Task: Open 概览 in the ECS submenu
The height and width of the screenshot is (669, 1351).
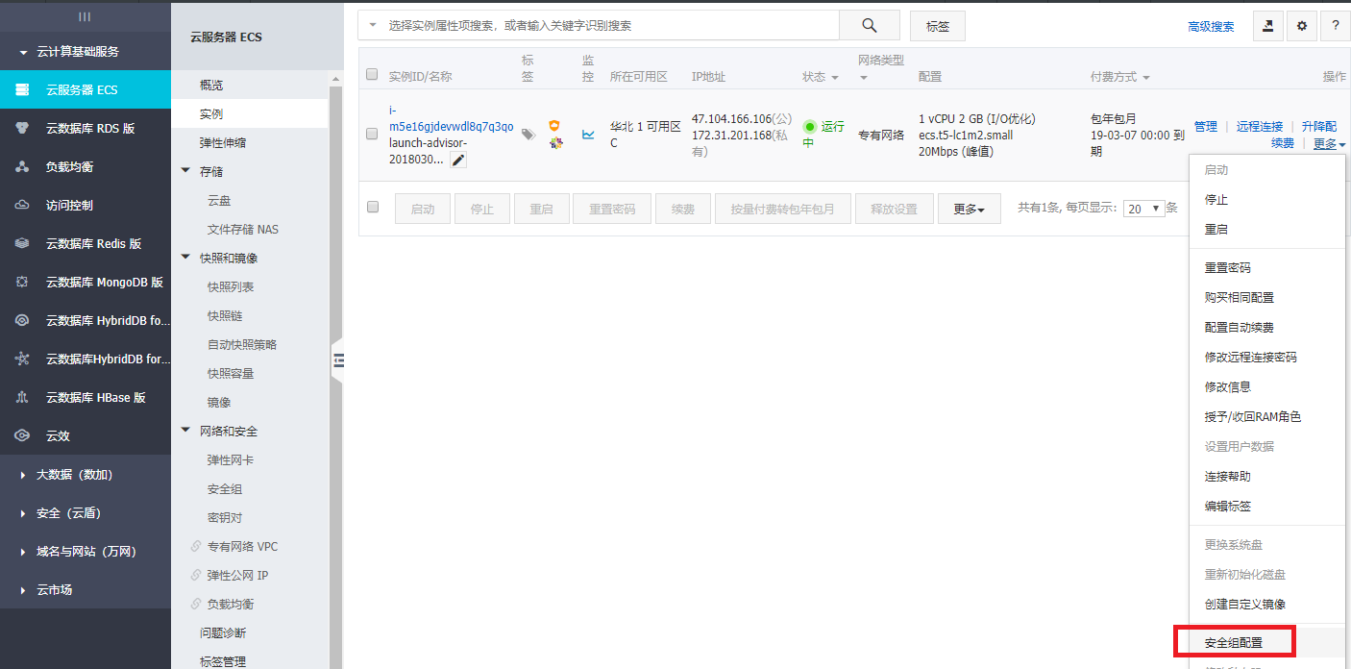Action: click(211, 85)
